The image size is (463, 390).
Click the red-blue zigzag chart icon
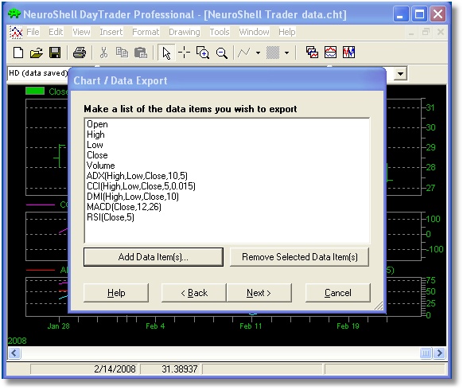click(x=348, y=53)
